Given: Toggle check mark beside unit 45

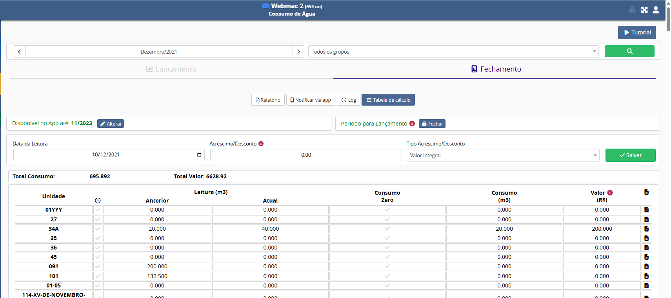Looking at the screenshot, I should 98,257.
